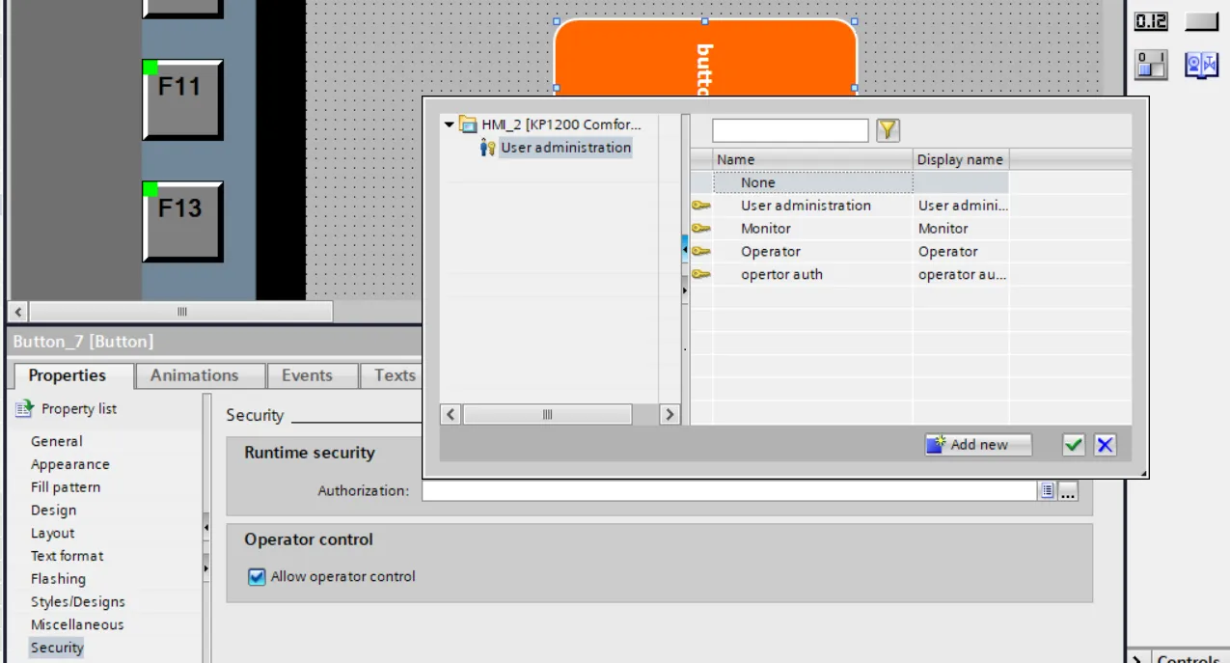Click the 0.12 I/O field toolbox icon
The width and height of the screenshot is (1230, 663).
[1150, 21]
